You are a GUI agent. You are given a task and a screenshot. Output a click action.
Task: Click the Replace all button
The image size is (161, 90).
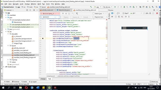(x=76, y=17)
